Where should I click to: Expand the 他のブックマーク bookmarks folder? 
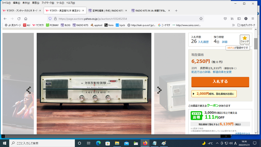pyautogui.click(x=246, y=25)
